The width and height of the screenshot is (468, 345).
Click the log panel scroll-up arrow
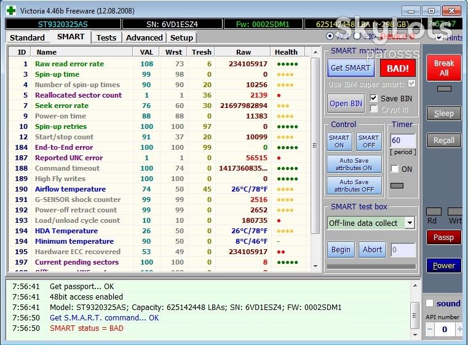click(415, 285)
